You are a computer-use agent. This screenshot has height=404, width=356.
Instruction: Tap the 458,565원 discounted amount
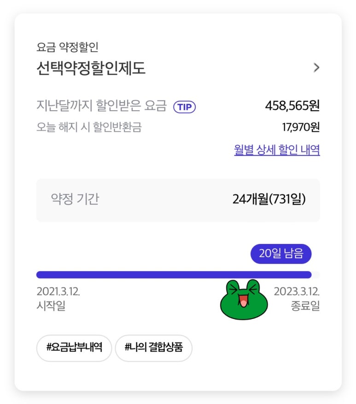pyautogui.click(x=292, y=106)
